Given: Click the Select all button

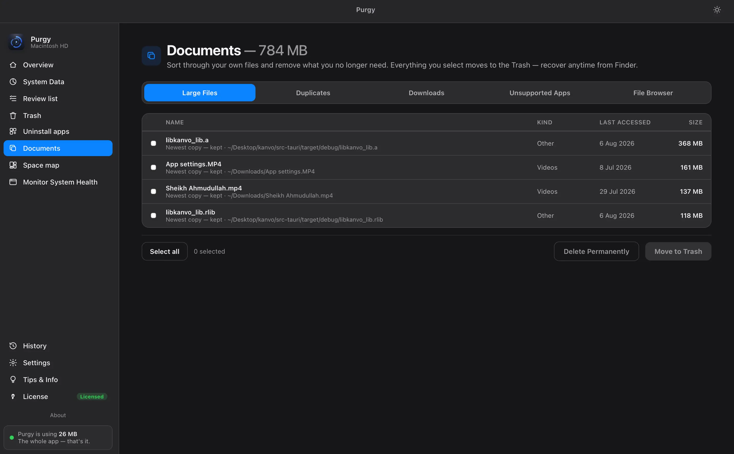Looking at the screenshot, I should 164,251.
